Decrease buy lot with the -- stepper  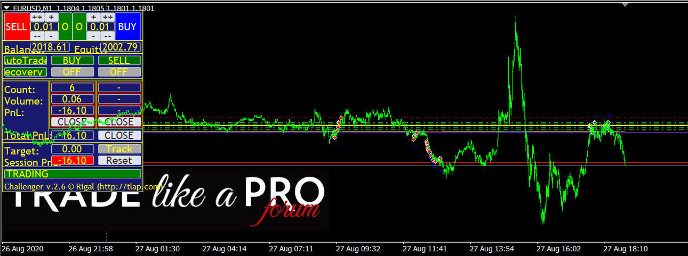pyautogui.click(x=107, y=36)
